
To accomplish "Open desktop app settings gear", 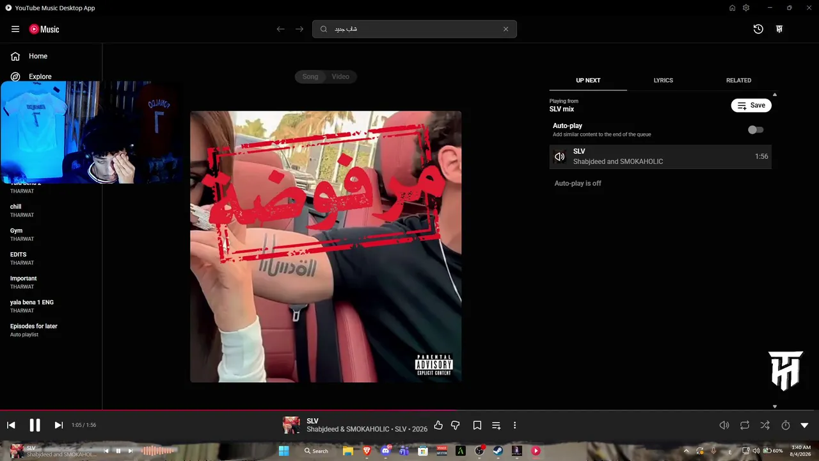I will click(x=746, y=8).
